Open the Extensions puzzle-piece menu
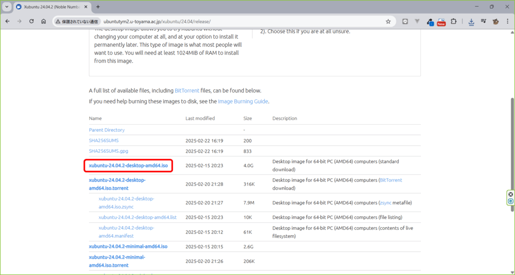This screenshot has height=275, width=515. (x=454, y=22)
